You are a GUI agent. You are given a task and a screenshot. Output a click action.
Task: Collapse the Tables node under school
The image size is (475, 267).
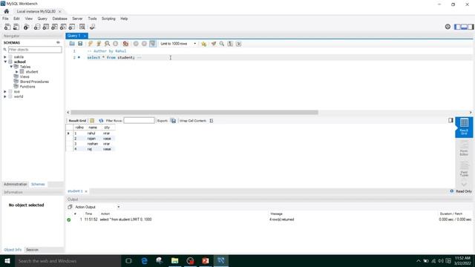click(x=11, y=67)
